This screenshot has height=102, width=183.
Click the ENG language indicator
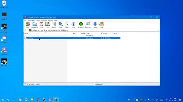tap(166, 99)
